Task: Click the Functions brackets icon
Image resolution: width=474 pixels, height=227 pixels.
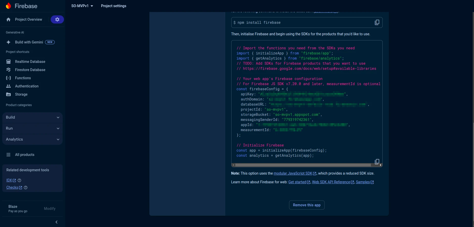Action: click(x=8, y=78)
